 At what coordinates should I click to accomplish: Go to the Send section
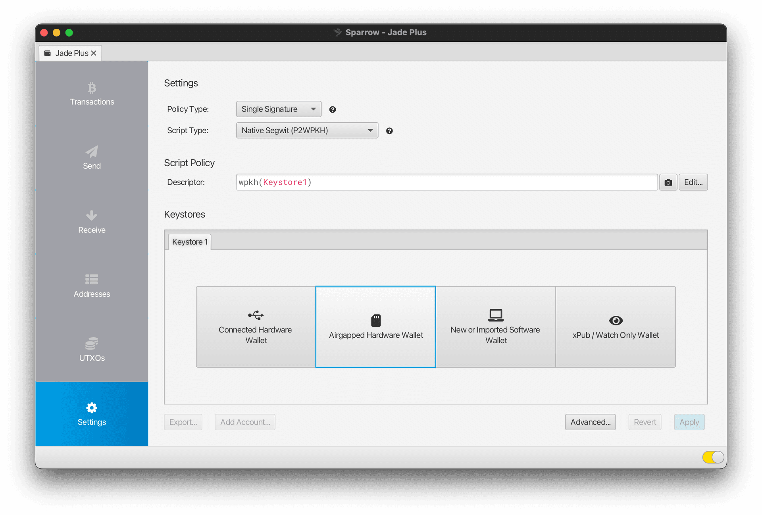(x=92, y=158)
